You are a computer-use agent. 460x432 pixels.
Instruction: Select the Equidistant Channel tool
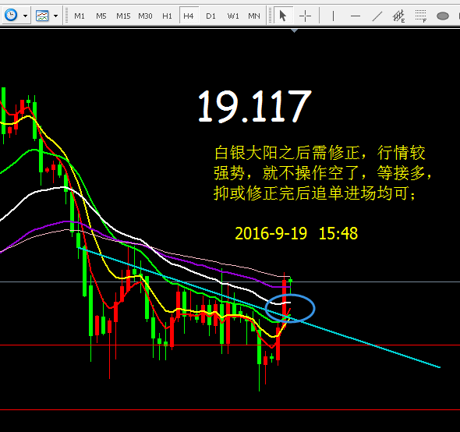(399, 16)
